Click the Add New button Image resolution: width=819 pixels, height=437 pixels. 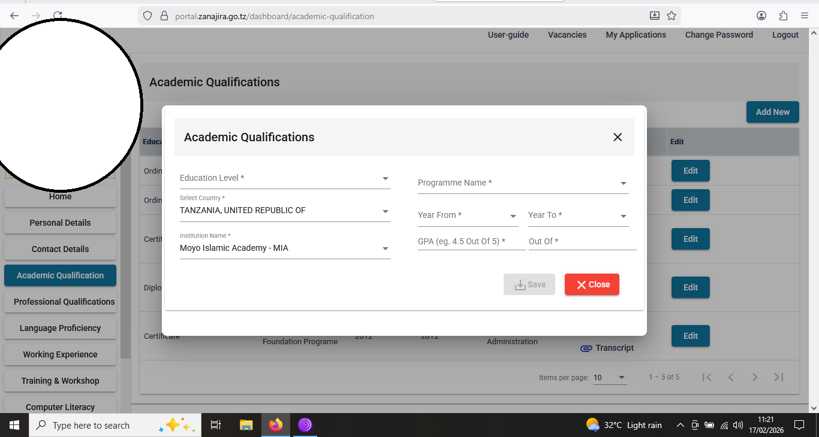click(772, 112)
